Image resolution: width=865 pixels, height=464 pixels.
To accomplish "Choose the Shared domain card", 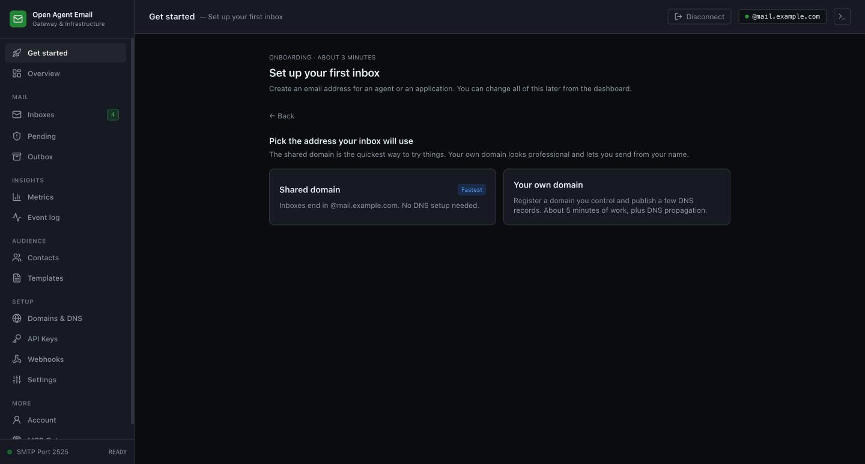I will click(x=383, y=197).
